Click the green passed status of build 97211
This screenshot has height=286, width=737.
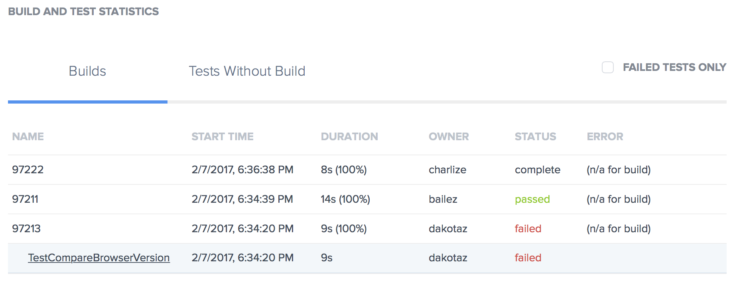(x=532, y=199)
